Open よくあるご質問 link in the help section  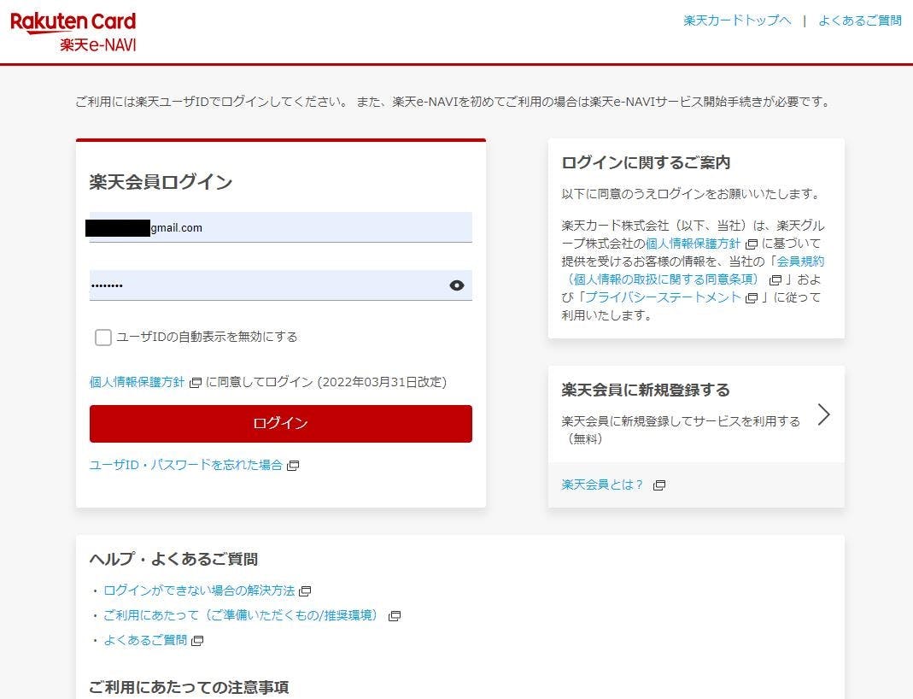pyautogui.click(x=145, y=640)
